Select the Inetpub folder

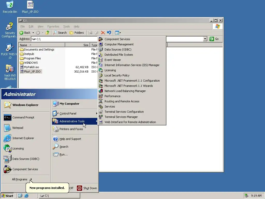(27, 54)
